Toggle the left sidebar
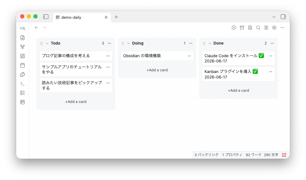The height and width of the screenshot is (180, 306). coord(46,17)
